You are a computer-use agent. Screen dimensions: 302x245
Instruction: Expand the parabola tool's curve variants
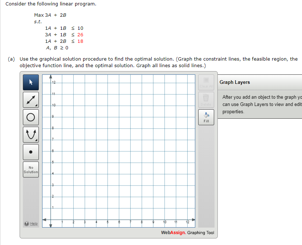(36, 139)
